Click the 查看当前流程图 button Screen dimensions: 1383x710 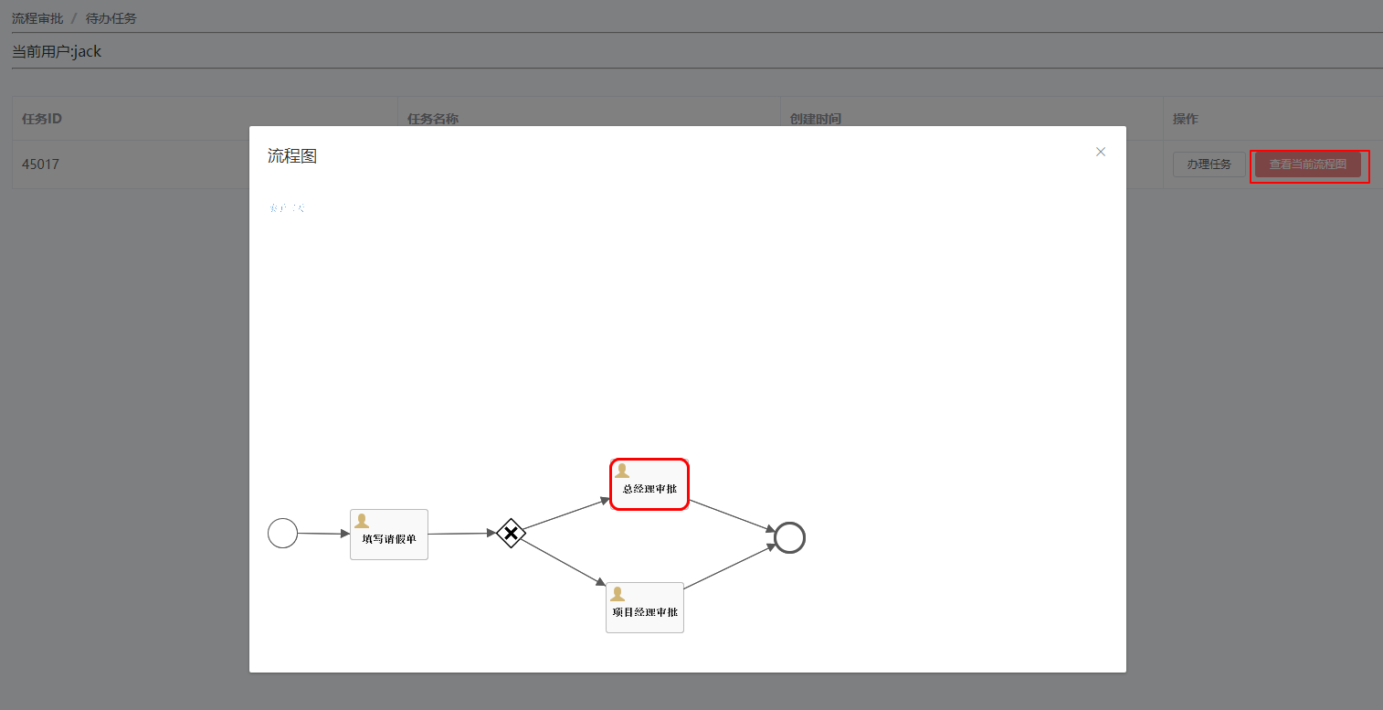click(1308, 164)
